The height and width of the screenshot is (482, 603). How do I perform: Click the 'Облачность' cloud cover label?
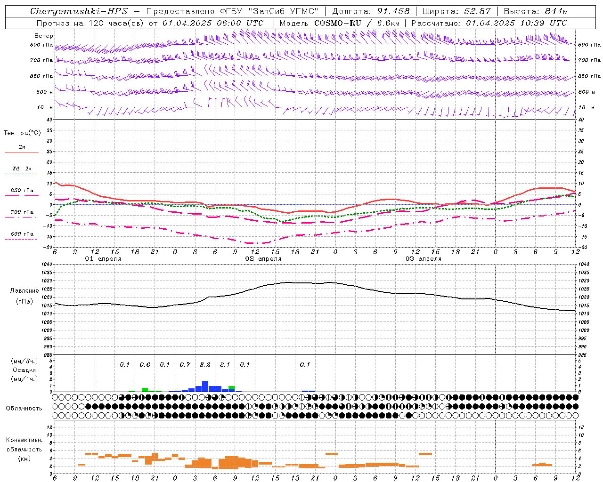24,409
